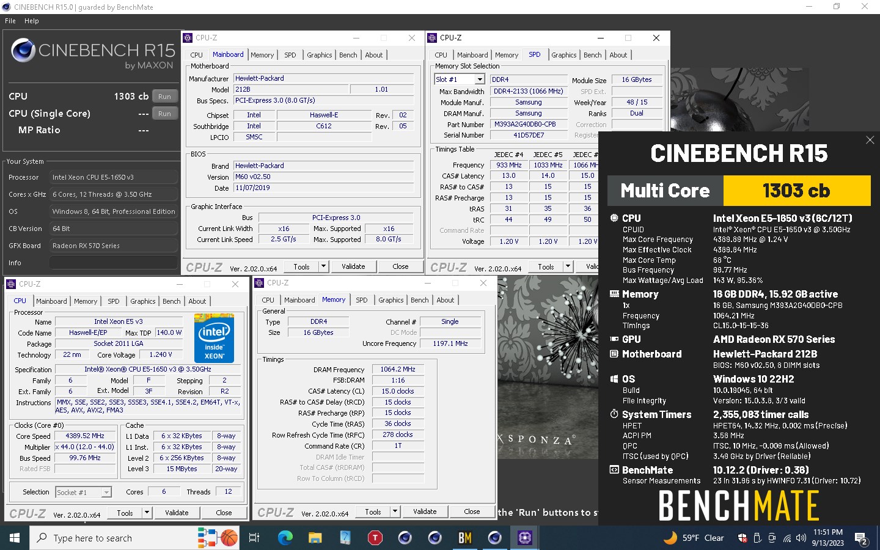Select About tab in Memory window

pyautogui.click(x=446, y=300)
